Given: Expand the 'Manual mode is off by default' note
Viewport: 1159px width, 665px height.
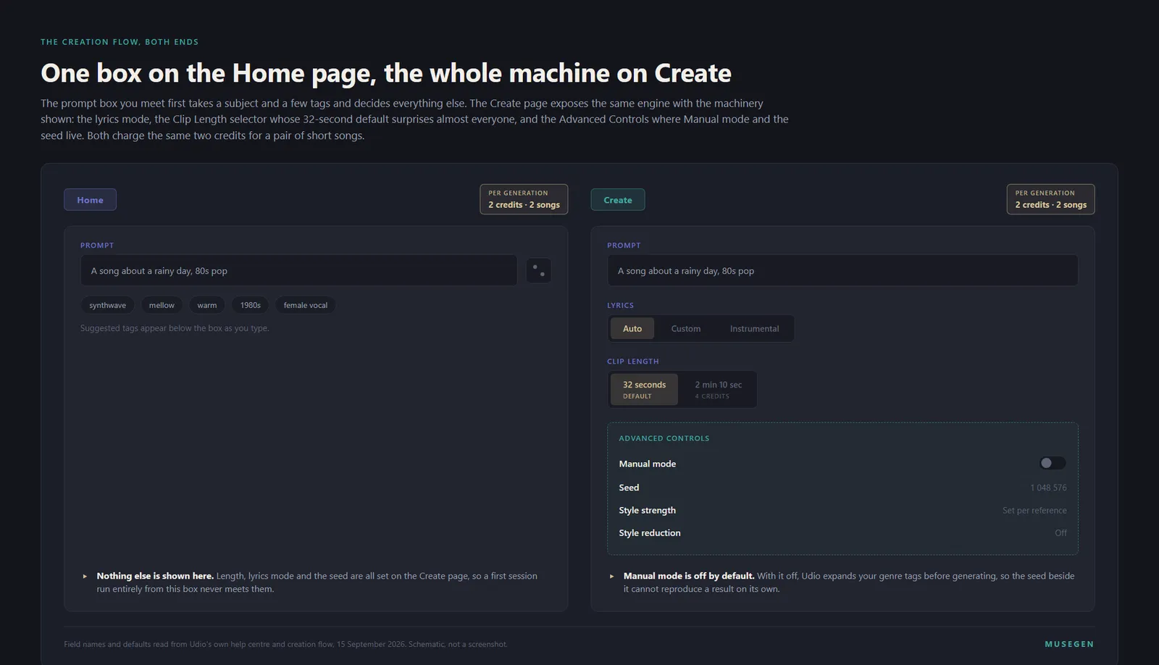Looking at the screenshot, I should click(x=612, y=577).
